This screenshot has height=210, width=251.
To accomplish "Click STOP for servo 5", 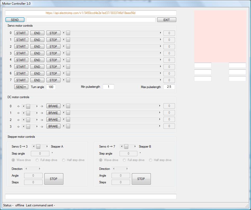I will (x=53, y=67).
